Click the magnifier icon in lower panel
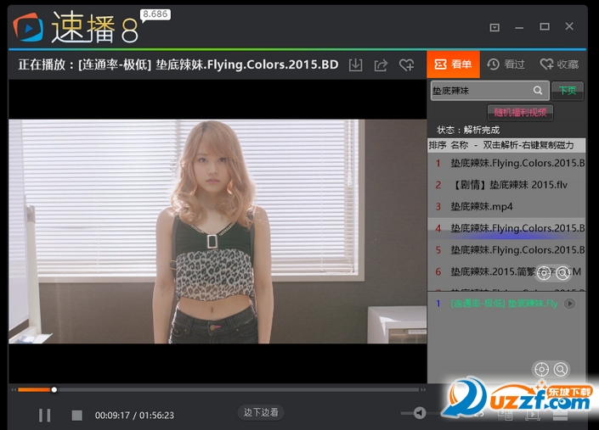This screenshot has height=430, width=599. [x=561, y=370]
